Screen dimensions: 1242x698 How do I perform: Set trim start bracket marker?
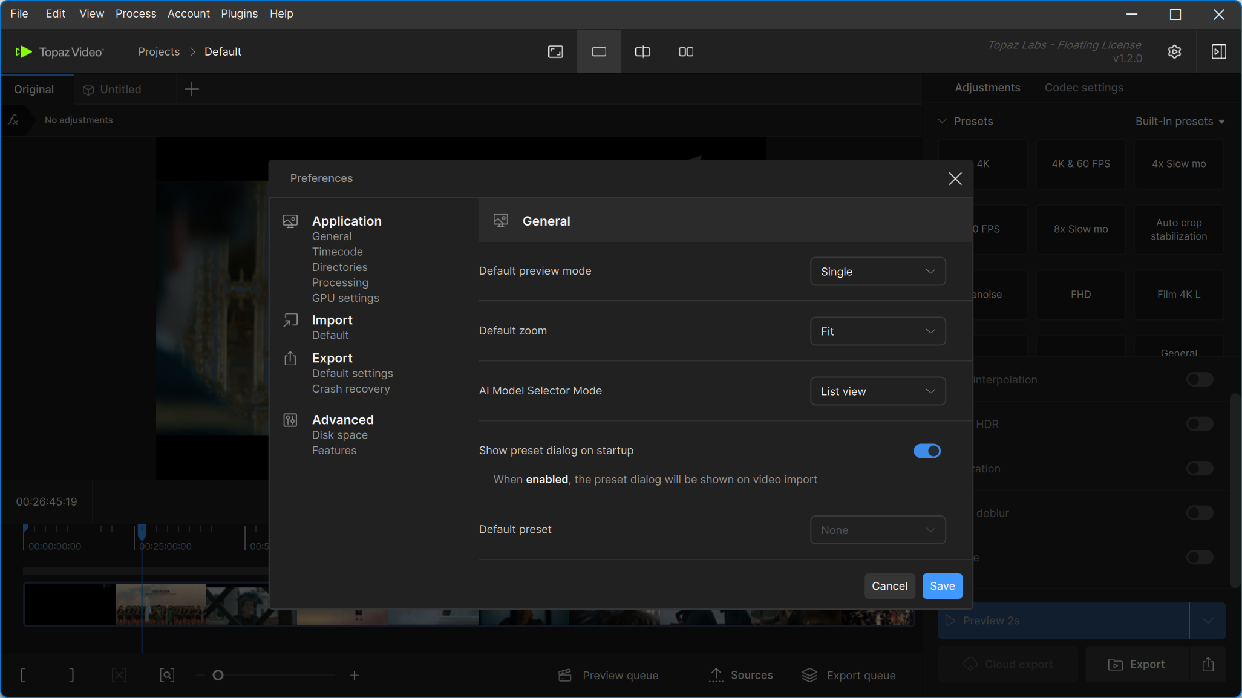(24, 675)
